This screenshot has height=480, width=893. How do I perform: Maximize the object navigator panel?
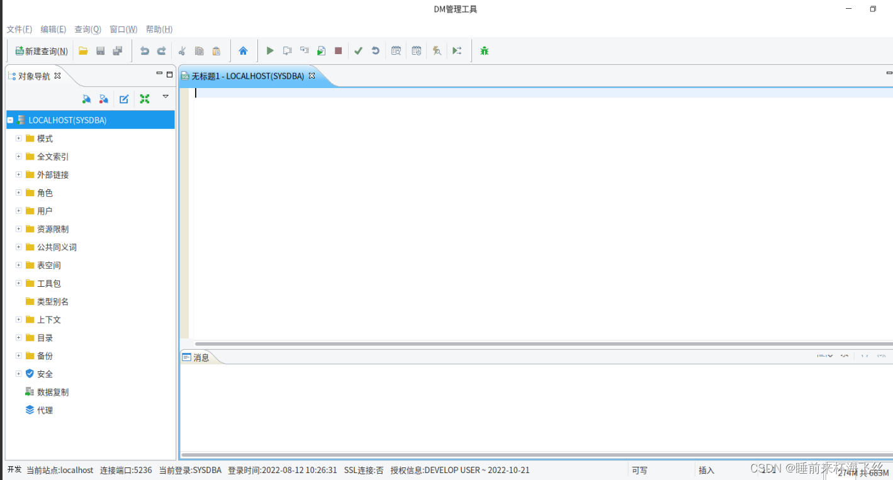point(169,74)
